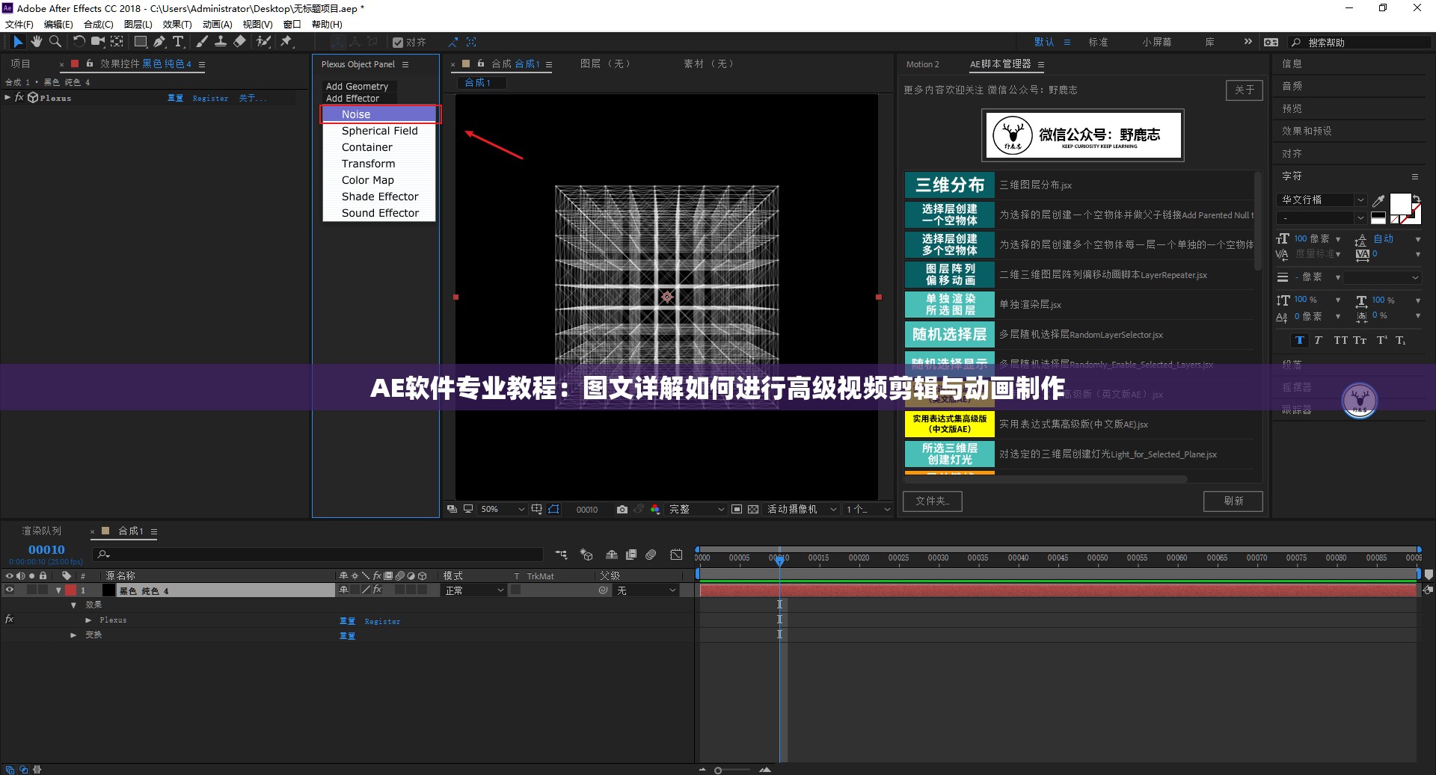This screenshot has height=775, width=1436.
Task: Open the 动画(A) menu
Action: [x=217, y=25]
